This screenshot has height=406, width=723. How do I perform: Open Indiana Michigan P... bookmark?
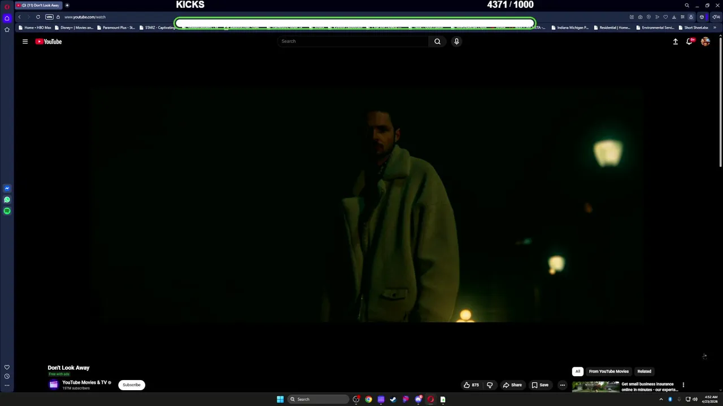tap(570, 28)
